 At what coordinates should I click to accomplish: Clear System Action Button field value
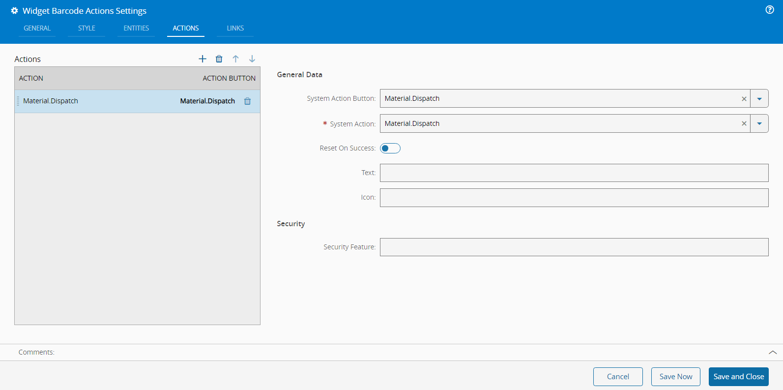[744, 99]
